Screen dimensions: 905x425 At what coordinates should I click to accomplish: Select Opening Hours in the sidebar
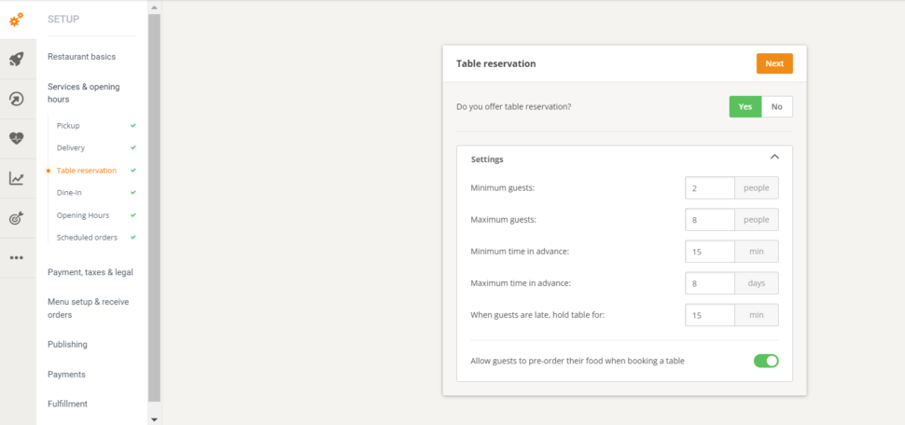coord(83,215)
